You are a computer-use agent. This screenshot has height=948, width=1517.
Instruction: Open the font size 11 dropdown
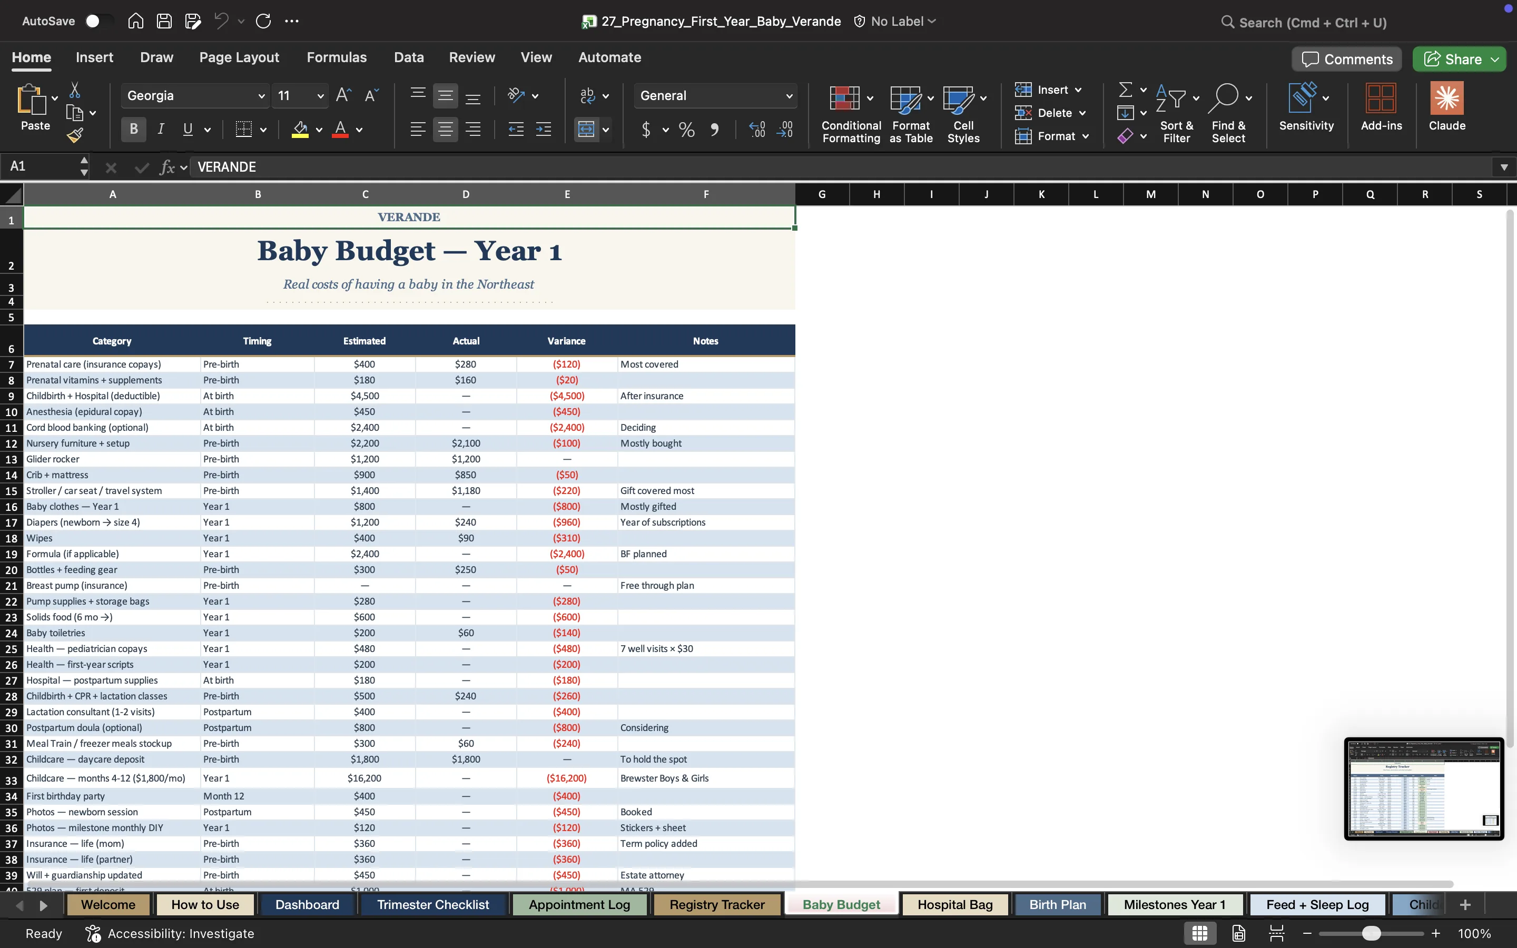pyautogui.click(x=320, y=96)
